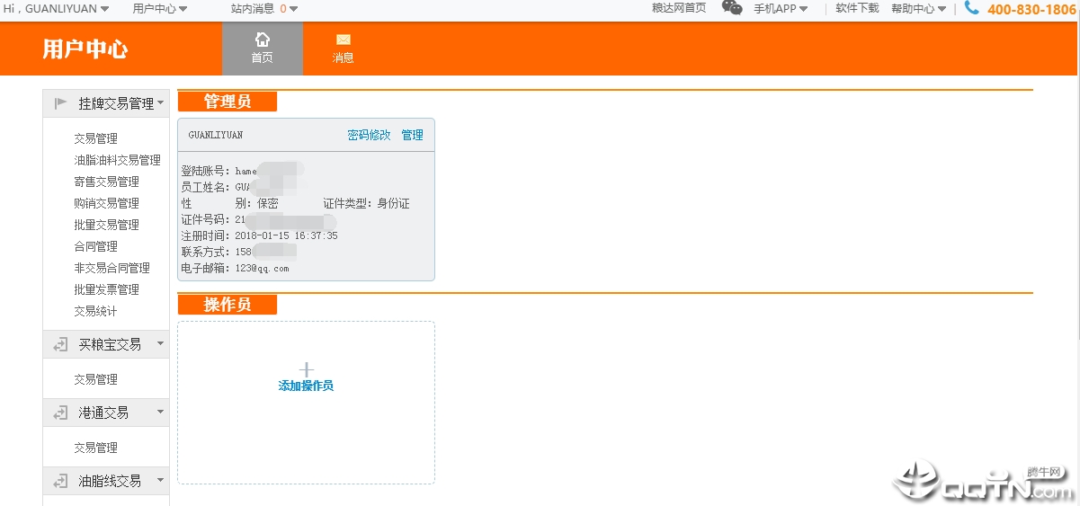Click the 软件下载 link

point(857,8)
